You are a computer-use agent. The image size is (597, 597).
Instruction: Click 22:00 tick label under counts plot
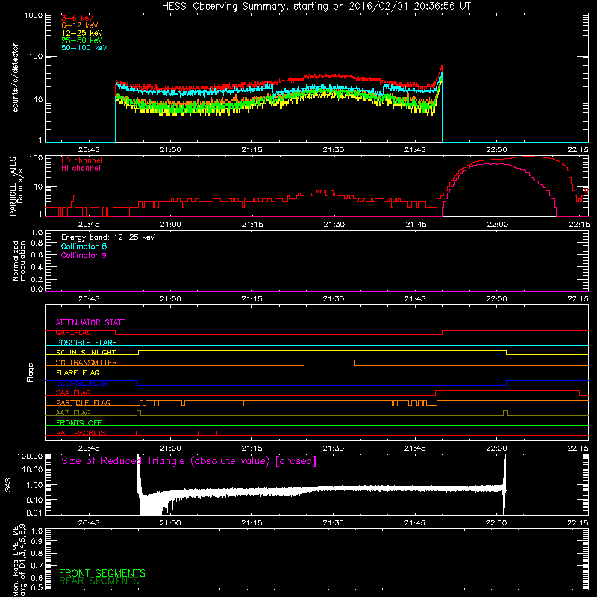[x=496, y=150]
